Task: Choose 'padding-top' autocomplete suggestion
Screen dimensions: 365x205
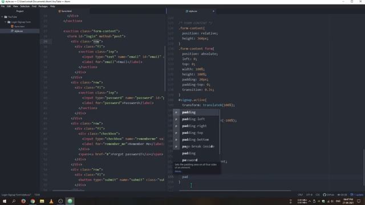Action: pyautogui.click(x=196, y=133)
